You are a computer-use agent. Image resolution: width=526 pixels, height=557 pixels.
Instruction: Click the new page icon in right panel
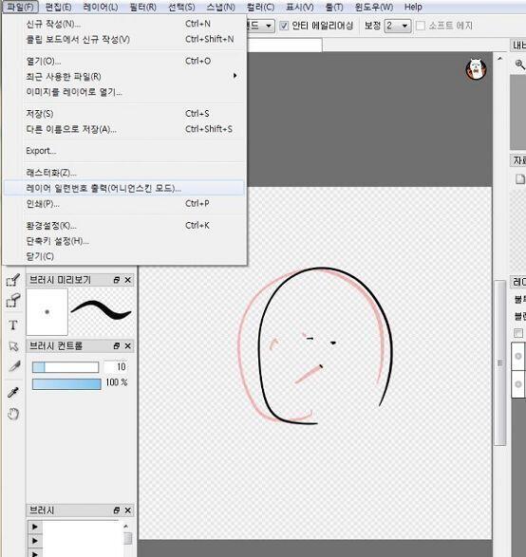(519, 178)
